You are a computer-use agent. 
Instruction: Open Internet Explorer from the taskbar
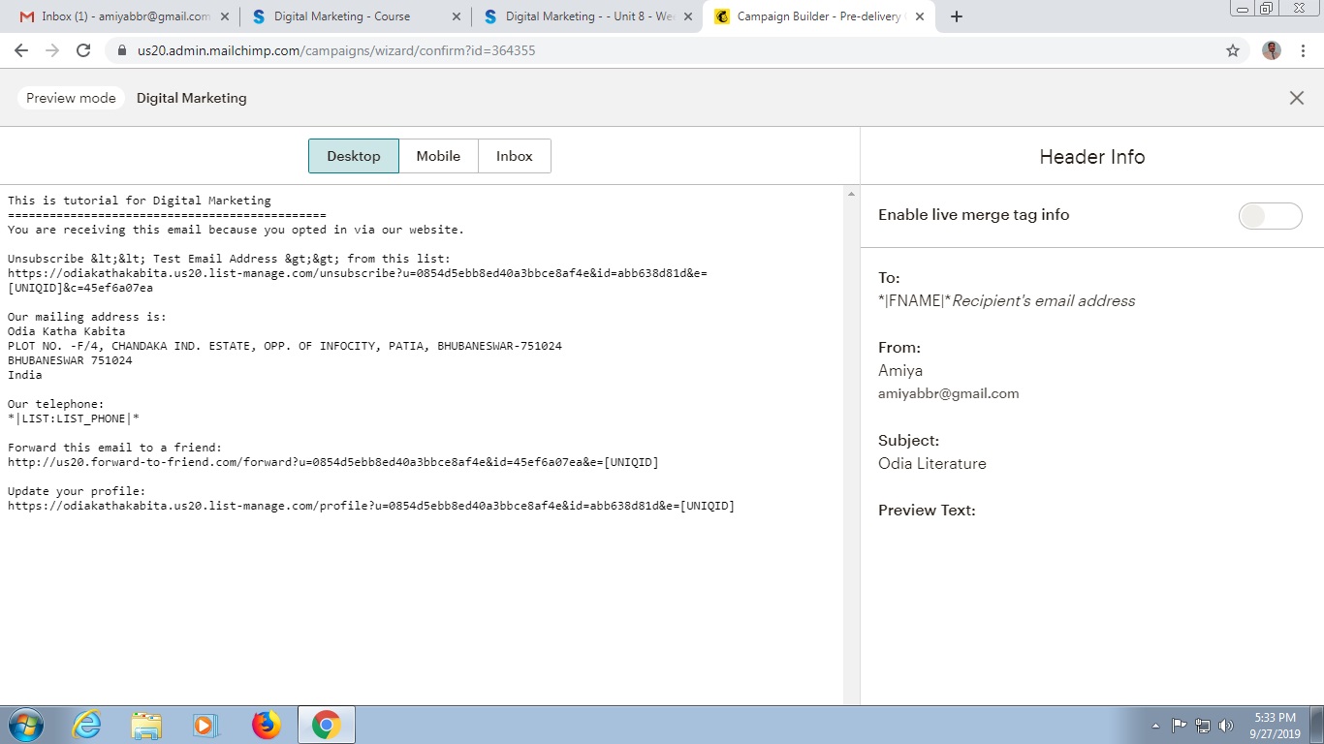[x=86, y=725]
